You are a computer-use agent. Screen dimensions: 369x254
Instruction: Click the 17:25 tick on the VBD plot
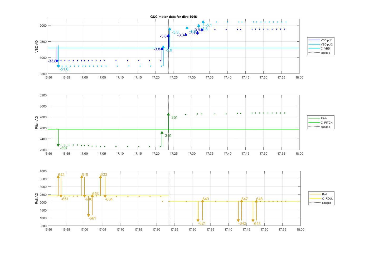pos(174,77)
